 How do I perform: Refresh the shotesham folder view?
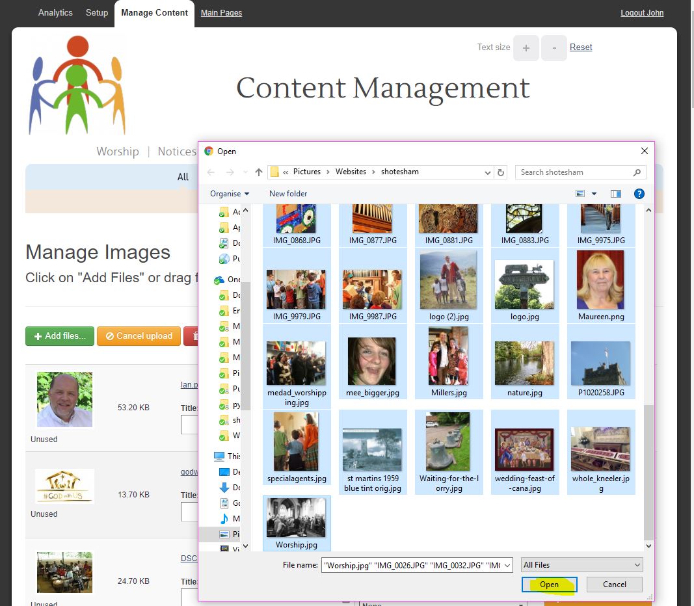tap(501, 172)
